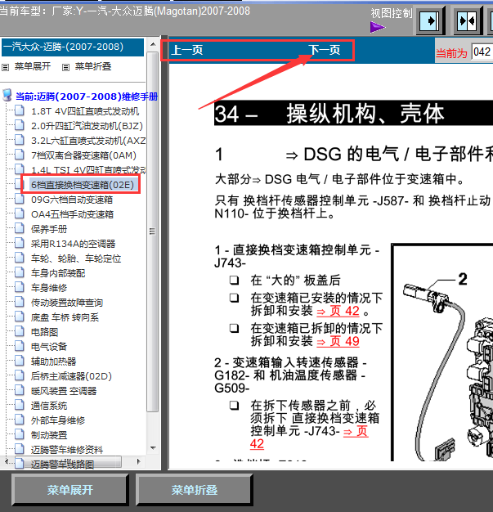Open 制动装置 entry
Viewport: 493px width, 512px height.
49,435
